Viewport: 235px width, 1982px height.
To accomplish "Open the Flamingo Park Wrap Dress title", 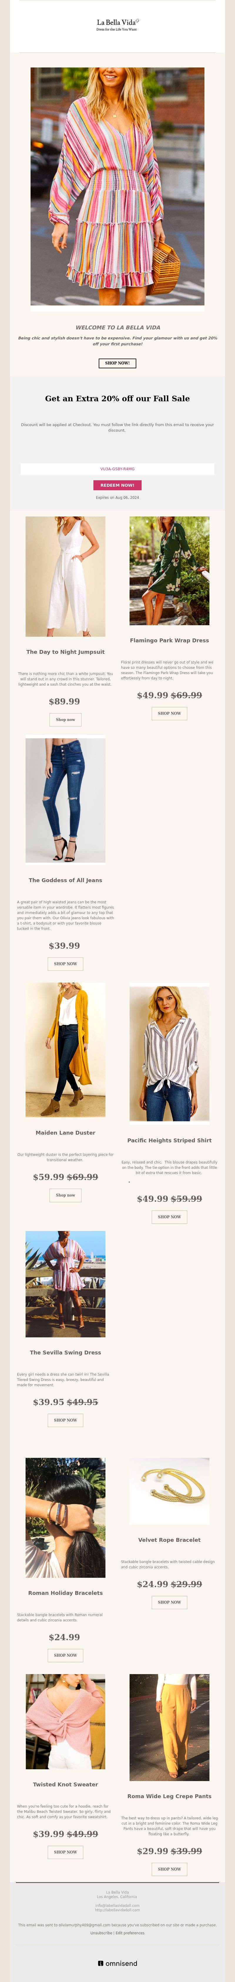I will pyautogui.click(x=169, y=640).
